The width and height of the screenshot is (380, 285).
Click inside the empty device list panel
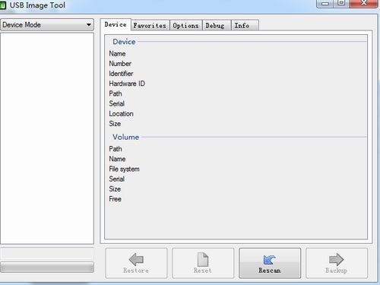tap(47, 138)
